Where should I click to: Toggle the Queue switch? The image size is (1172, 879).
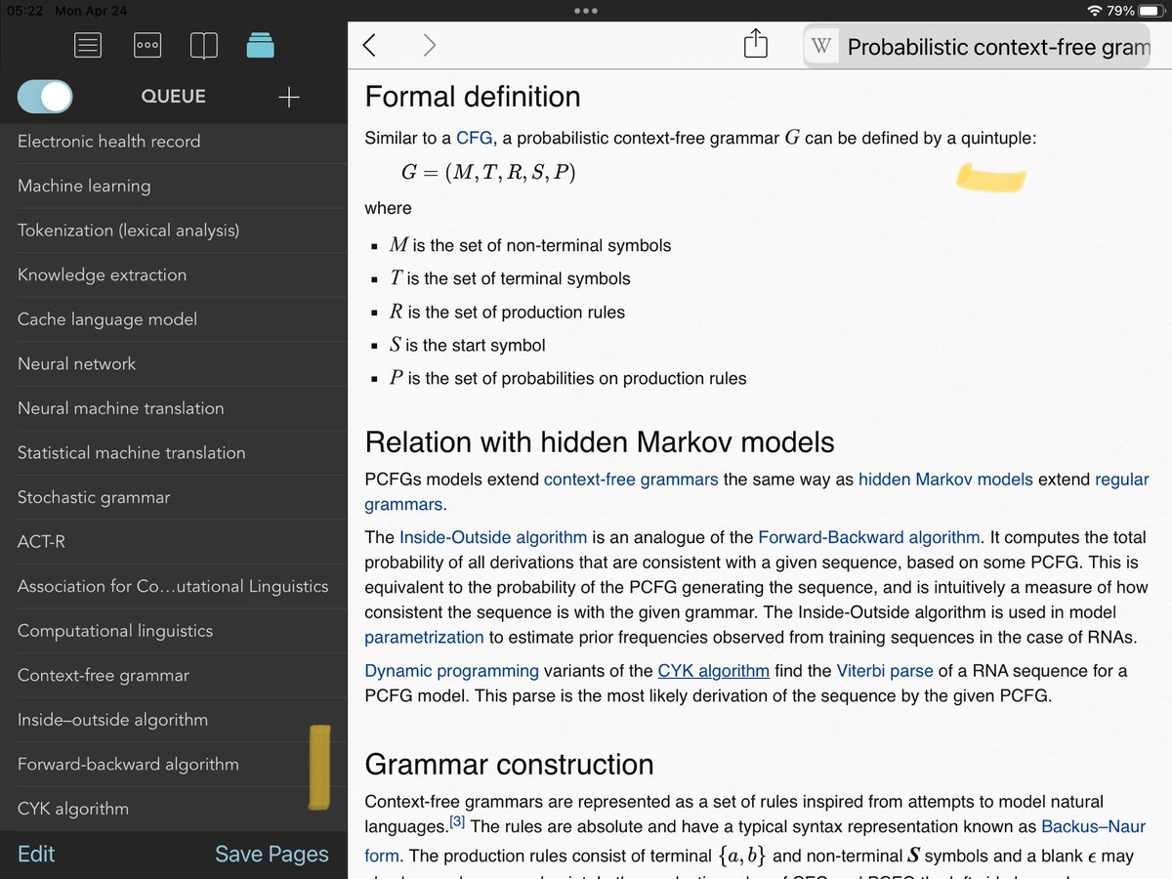tap(45, 97)
